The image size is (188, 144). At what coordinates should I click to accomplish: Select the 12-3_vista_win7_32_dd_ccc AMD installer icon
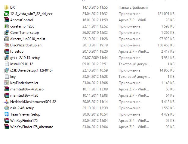click(x=7, y=13)
